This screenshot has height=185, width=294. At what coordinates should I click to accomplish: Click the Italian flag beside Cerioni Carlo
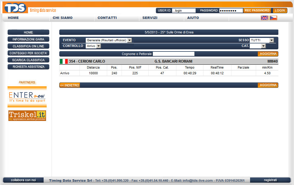tap(63, 61)
